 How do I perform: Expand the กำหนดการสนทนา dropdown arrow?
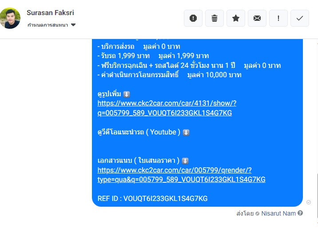point(73,25)
